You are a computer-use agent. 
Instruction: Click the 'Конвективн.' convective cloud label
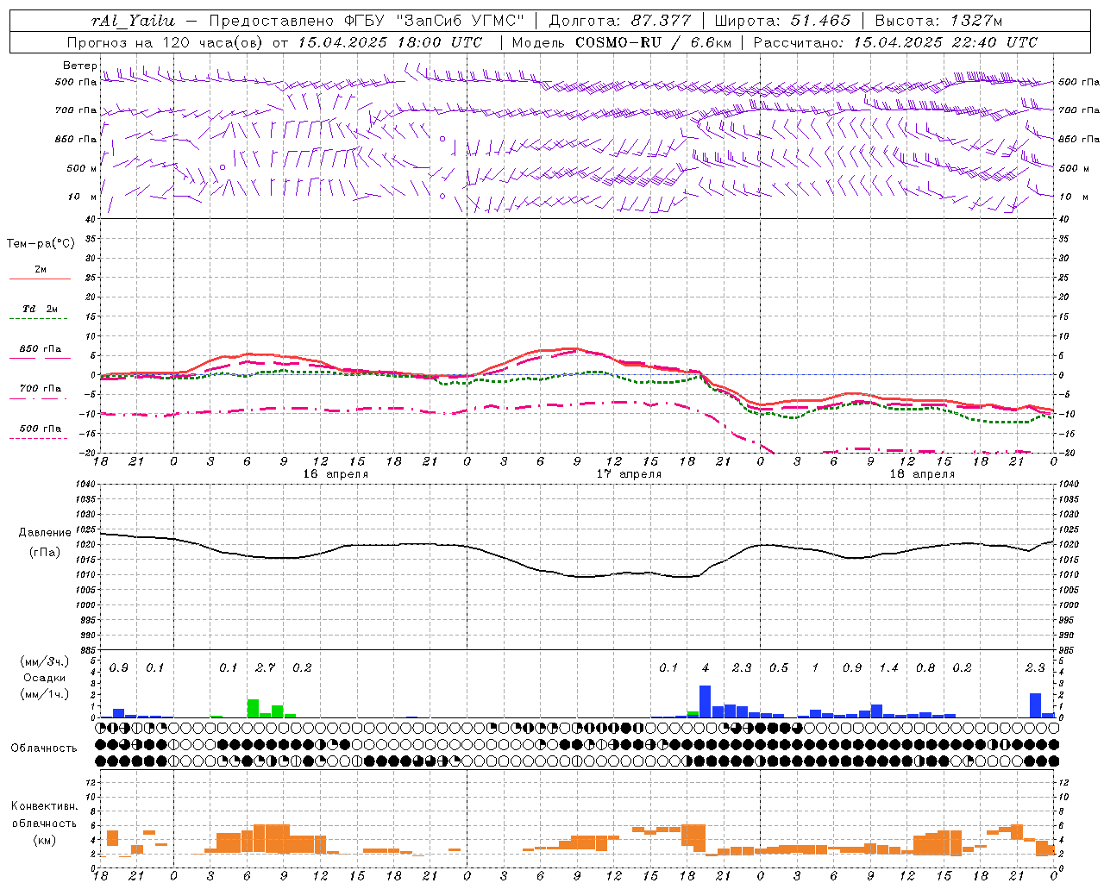click(x=44, y=806)
